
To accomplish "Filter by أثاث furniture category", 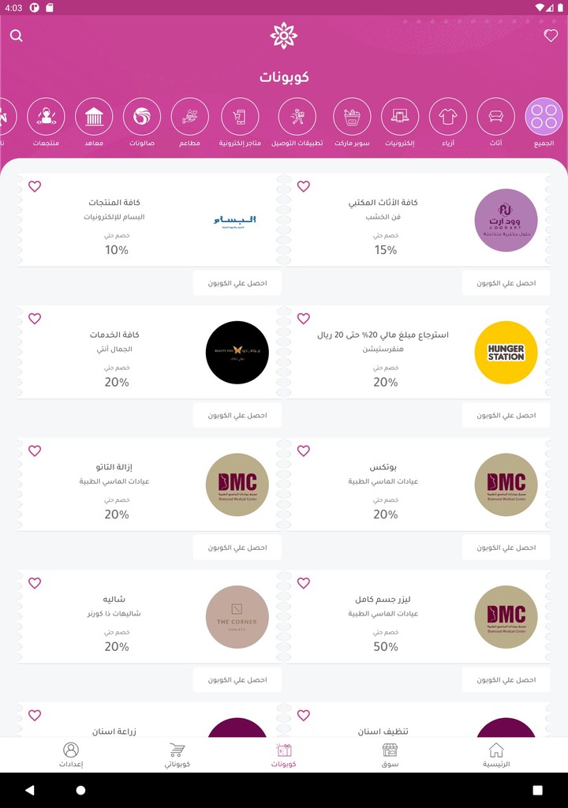I will pos(496,118).
